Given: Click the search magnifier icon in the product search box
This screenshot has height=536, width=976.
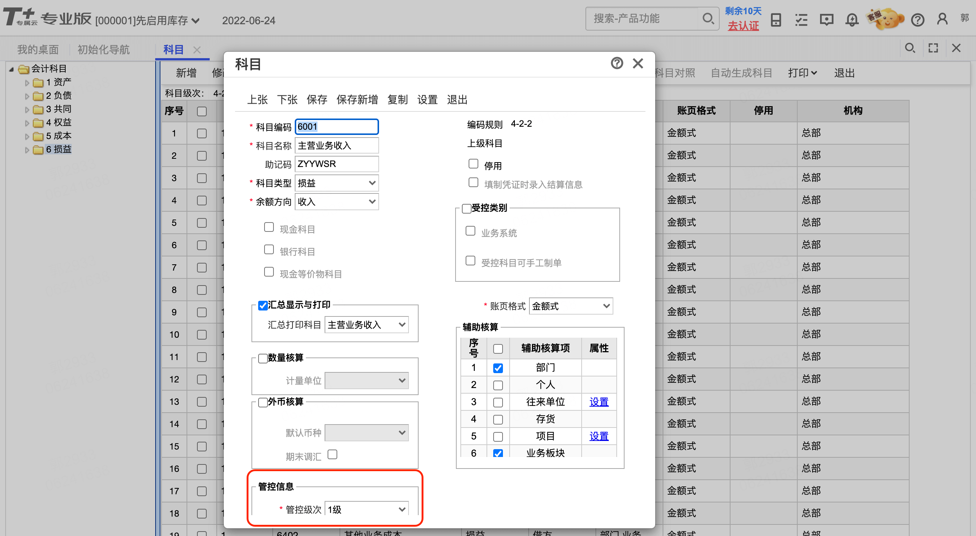Looking at the screenshot, I should tap(708, 19).
